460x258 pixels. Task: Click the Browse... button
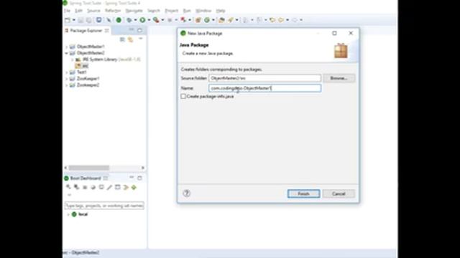pyautogui.click(x=339, y=78)
